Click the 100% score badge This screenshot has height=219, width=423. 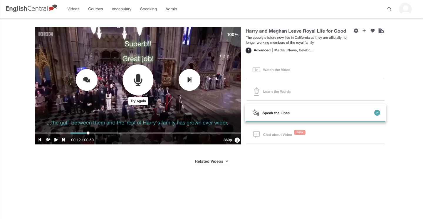coord(232,35)
